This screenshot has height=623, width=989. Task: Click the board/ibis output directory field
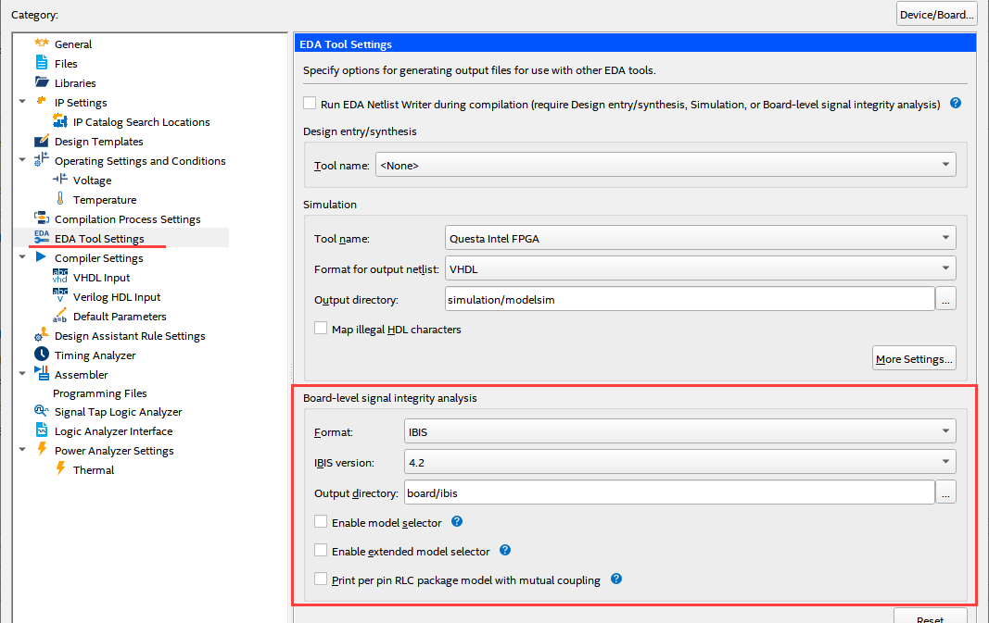(669, 492)
